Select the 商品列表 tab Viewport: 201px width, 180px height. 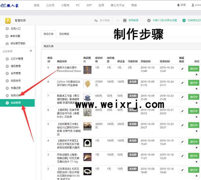[x=49, y=34]
